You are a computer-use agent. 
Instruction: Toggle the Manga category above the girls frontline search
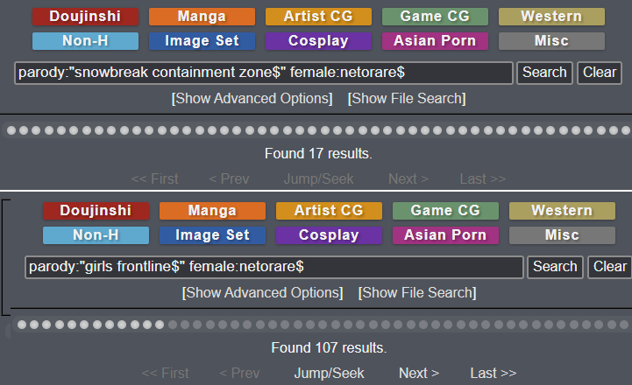(212, 211)
